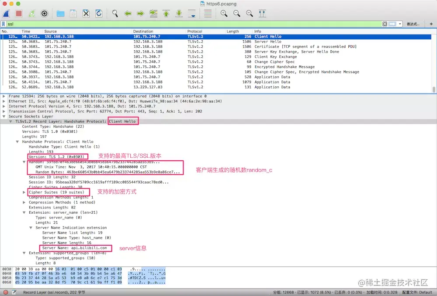Start capture with the shark fin icon
The image size is (437, 296).
6,14
